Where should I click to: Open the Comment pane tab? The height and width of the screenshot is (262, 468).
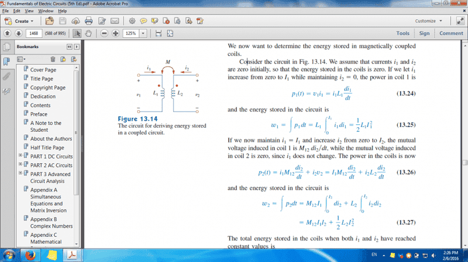(x=450, y=34)
